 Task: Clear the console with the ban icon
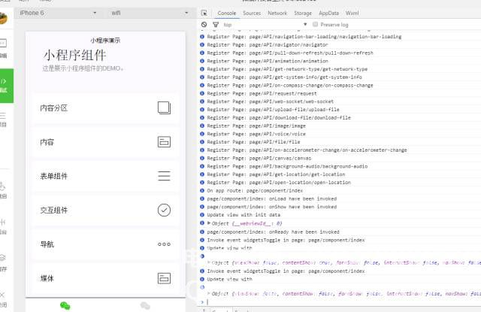pos(204,25)
